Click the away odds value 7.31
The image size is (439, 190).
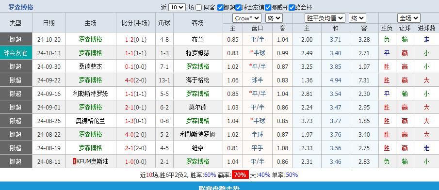[364, 80]
